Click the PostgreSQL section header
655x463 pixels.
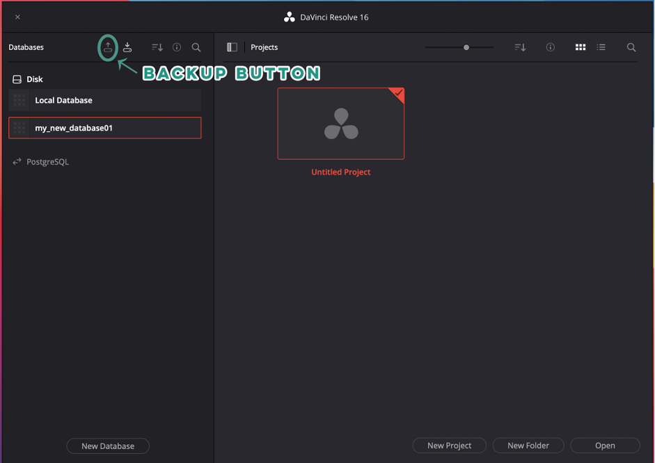pos(47,162)
